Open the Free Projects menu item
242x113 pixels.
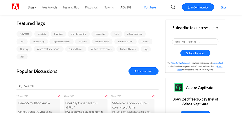tap(50, 7)
